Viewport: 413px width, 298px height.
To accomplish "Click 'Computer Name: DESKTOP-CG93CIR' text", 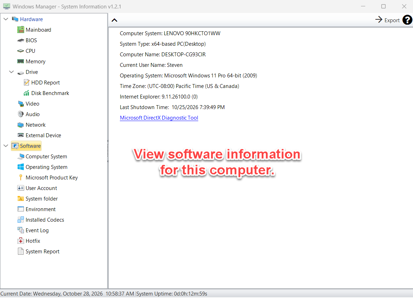I will click(x=163, y=55).
